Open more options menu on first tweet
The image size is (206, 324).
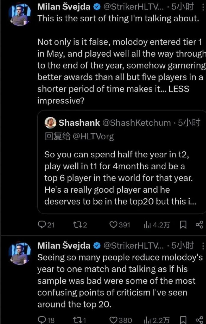coord(203,7)
